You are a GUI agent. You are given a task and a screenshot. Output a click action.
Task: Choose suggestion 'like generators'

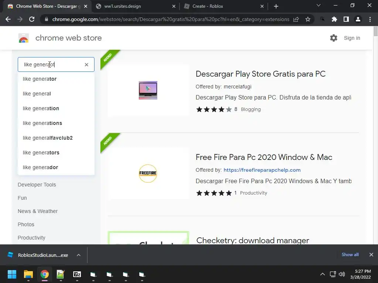tap(56, 153)
